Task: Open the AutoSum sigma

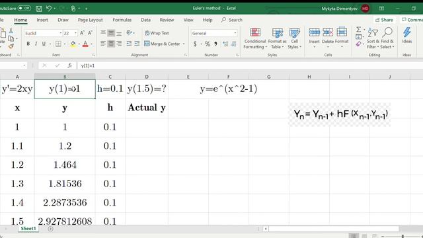Action: click(358, 29)
